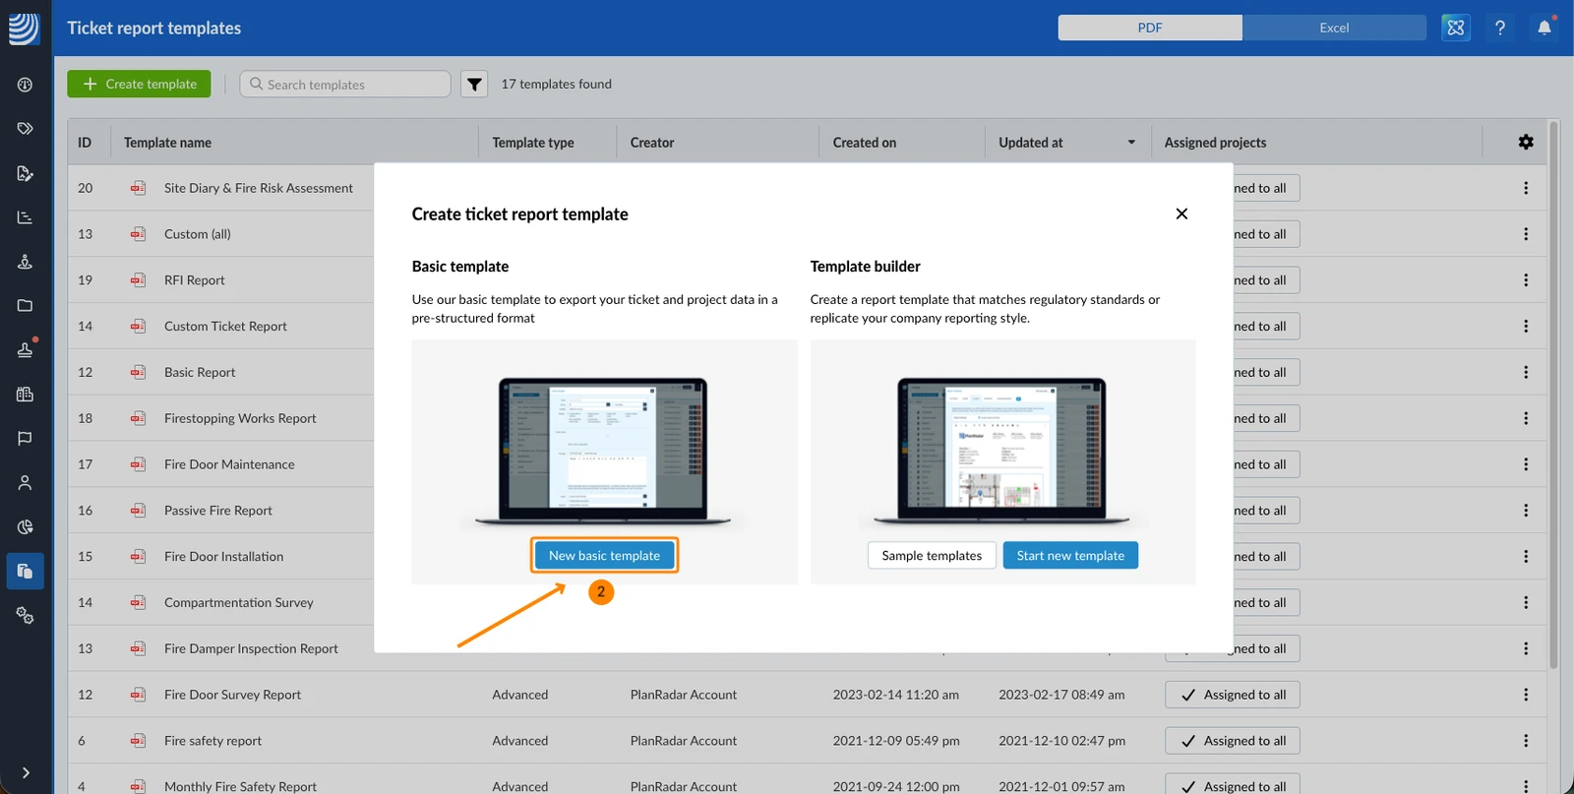Click Start new template button

1070,556
